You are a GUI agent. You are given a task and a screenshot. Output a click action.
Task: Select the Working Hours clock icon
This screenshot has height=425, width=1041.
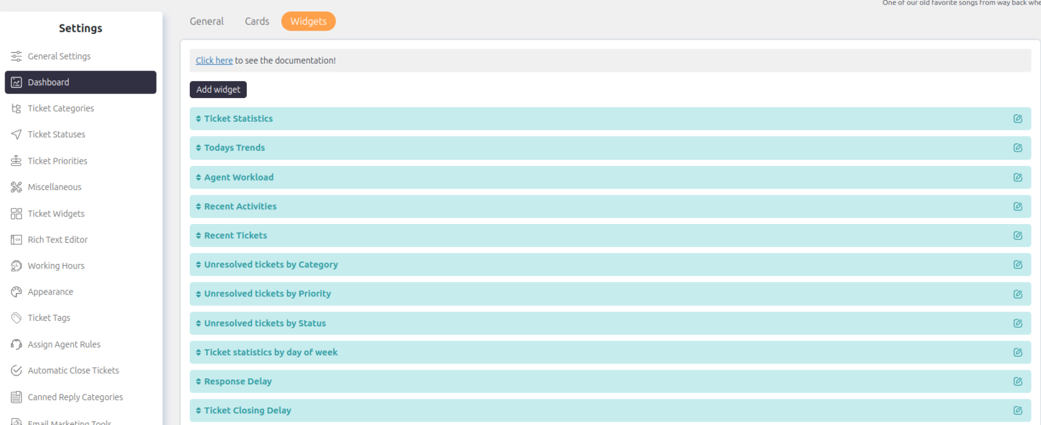[15, 265]
